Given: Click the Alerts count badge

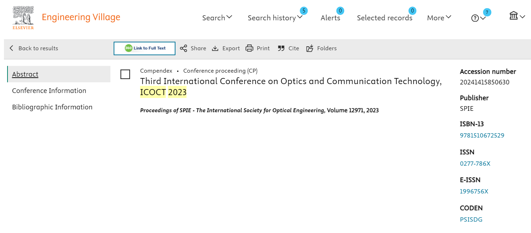Looking at the screenshot, I should coord(341,11).
